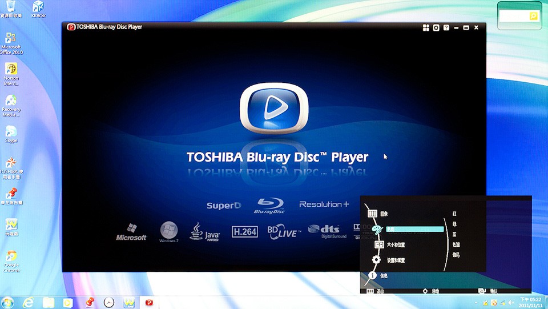Select 色温 option in color submenu
Screen dimensions: 548x309
[456, 244]
